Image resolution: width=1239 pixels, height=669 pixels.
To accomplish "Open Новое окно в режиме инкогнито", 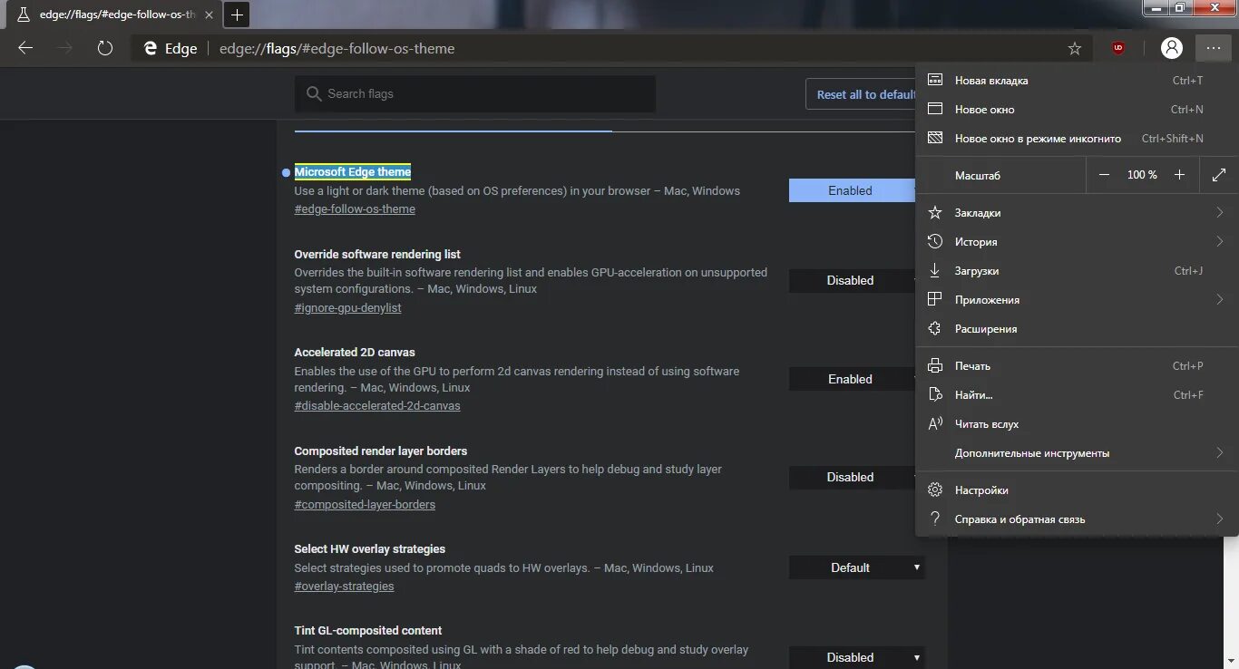I will (1077, 139).
